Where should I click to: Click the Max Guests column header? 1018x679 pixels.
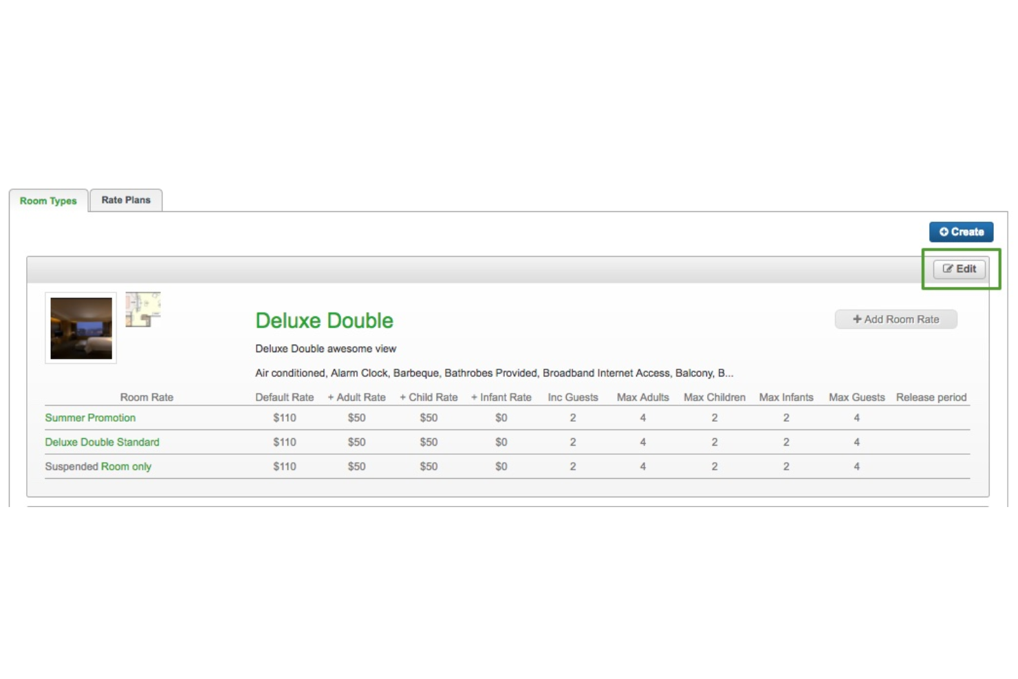coord(856,398)
